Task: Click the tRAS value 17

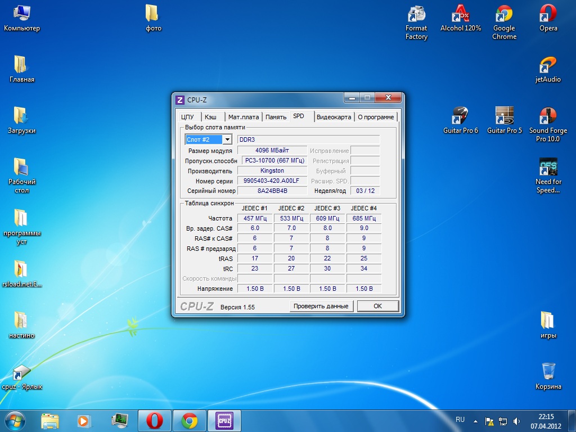Action: pos(255,258)
